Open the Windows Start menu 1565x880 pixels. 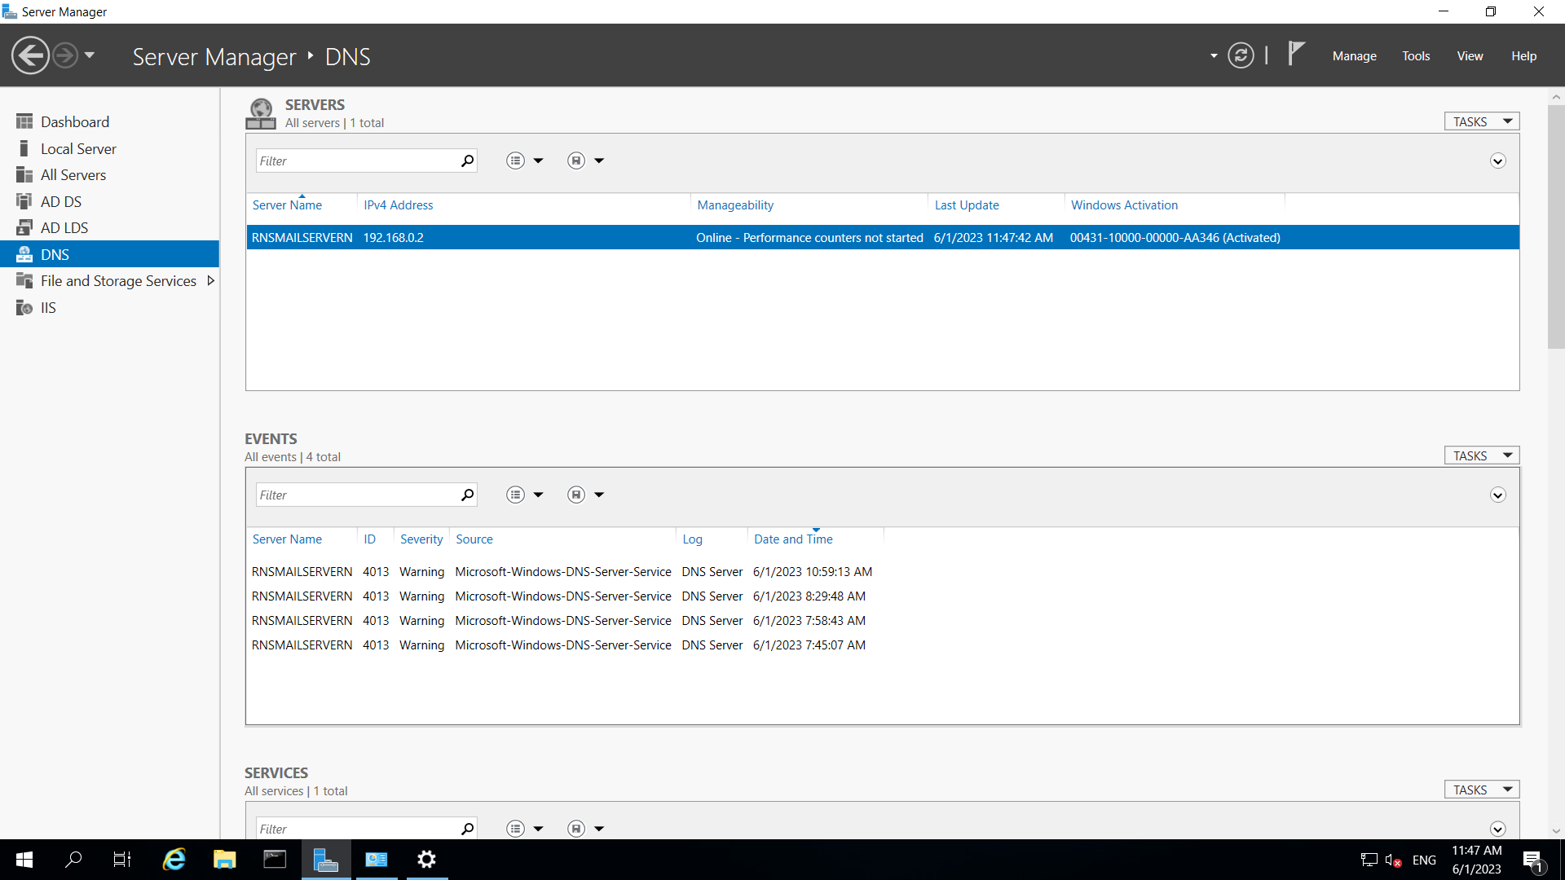(24, 860)
